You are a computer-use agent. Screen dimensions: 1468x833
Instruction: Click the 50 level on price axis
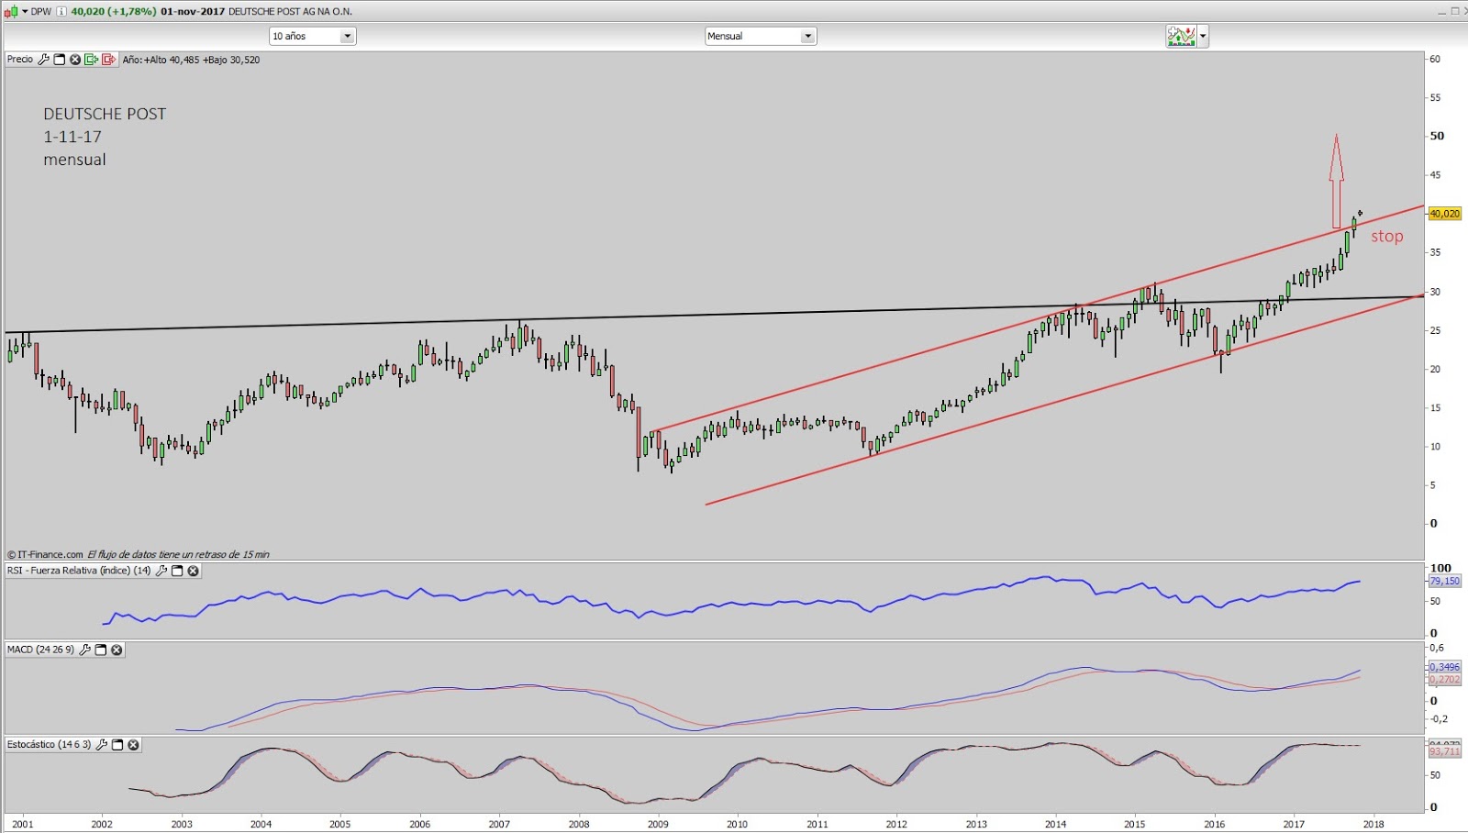point(1437,136)
